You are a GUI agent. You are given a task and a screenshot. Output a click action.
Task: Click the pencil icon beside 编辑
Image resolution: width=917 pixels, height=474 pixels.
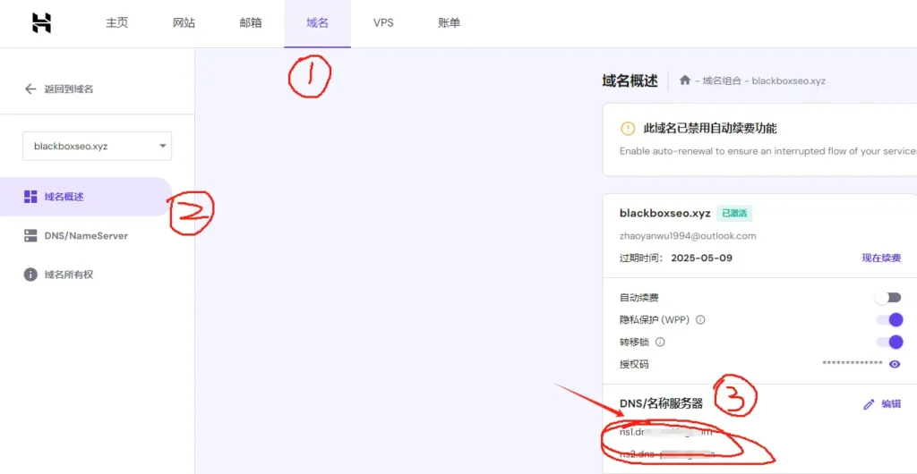869,404
